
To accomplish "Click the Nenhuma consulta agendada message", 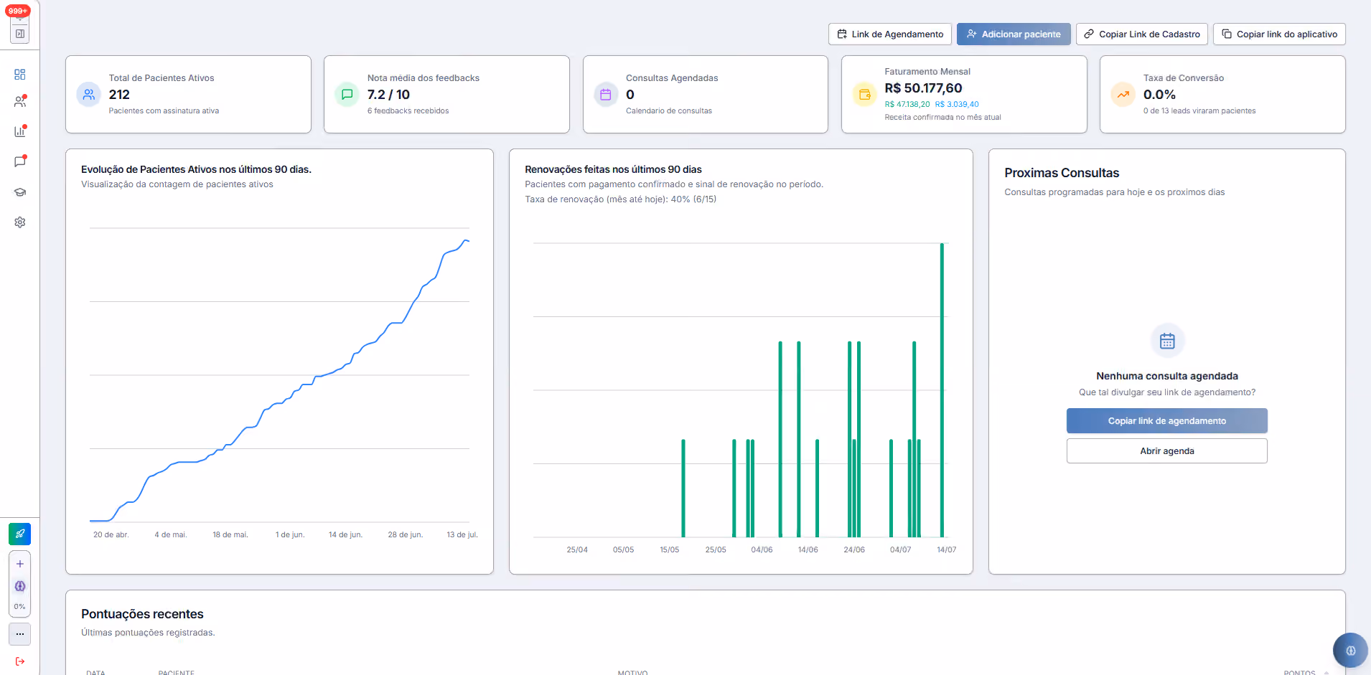I will pos(1167,377).
